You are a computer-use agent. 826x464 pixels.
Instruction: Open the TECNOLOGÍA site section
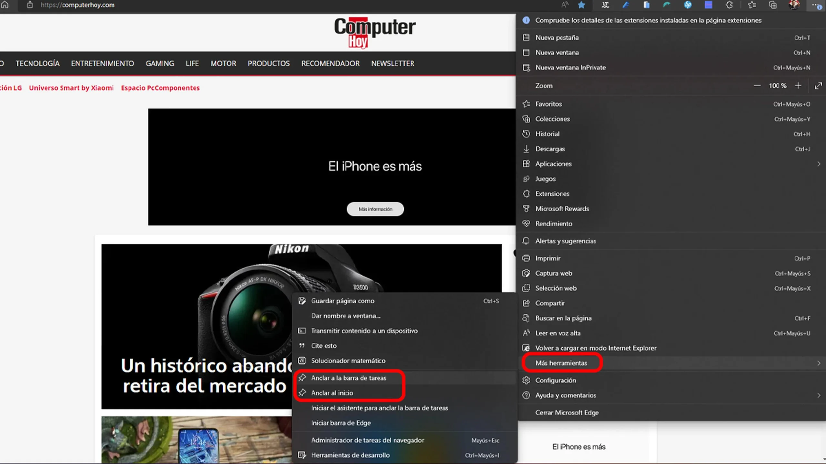click(37, 63)
